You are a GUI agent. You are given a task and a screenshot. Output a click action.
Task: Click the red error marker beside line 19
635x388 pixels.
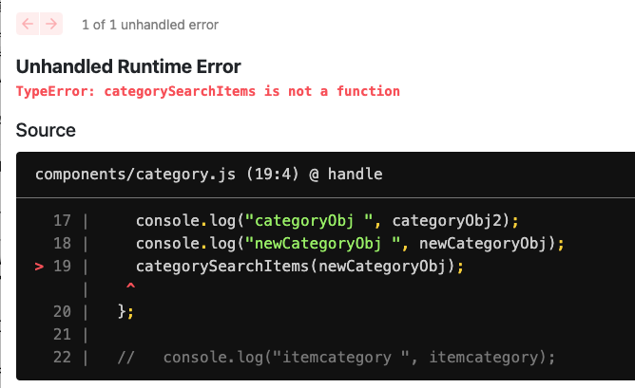39,267
